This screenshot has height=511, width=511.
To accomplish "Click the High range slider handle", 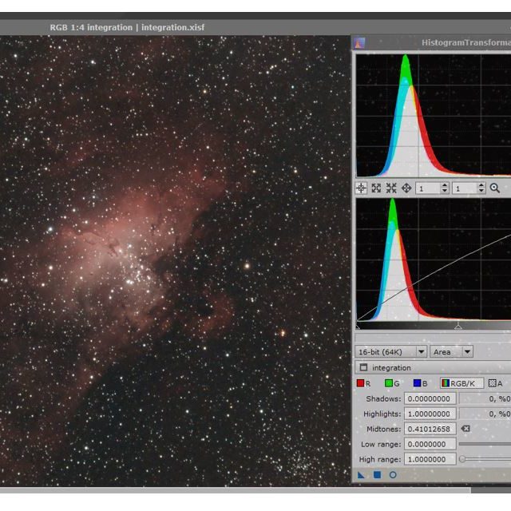I will [x=463, y=459].
